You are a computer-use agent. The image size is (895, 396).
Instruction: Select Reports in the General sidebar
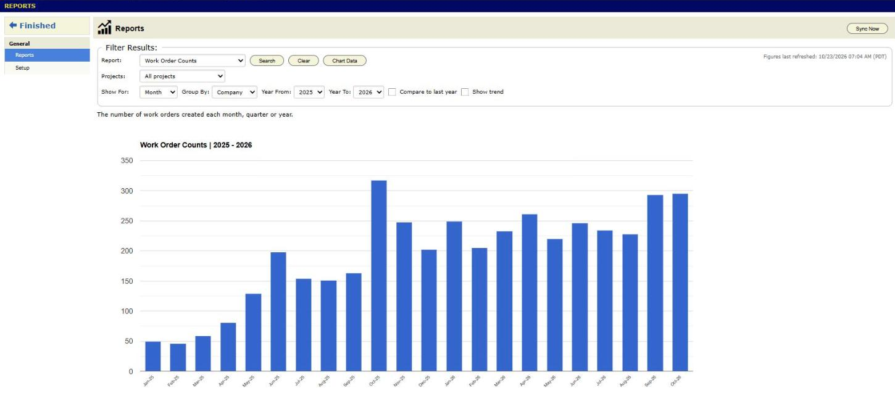47,55
